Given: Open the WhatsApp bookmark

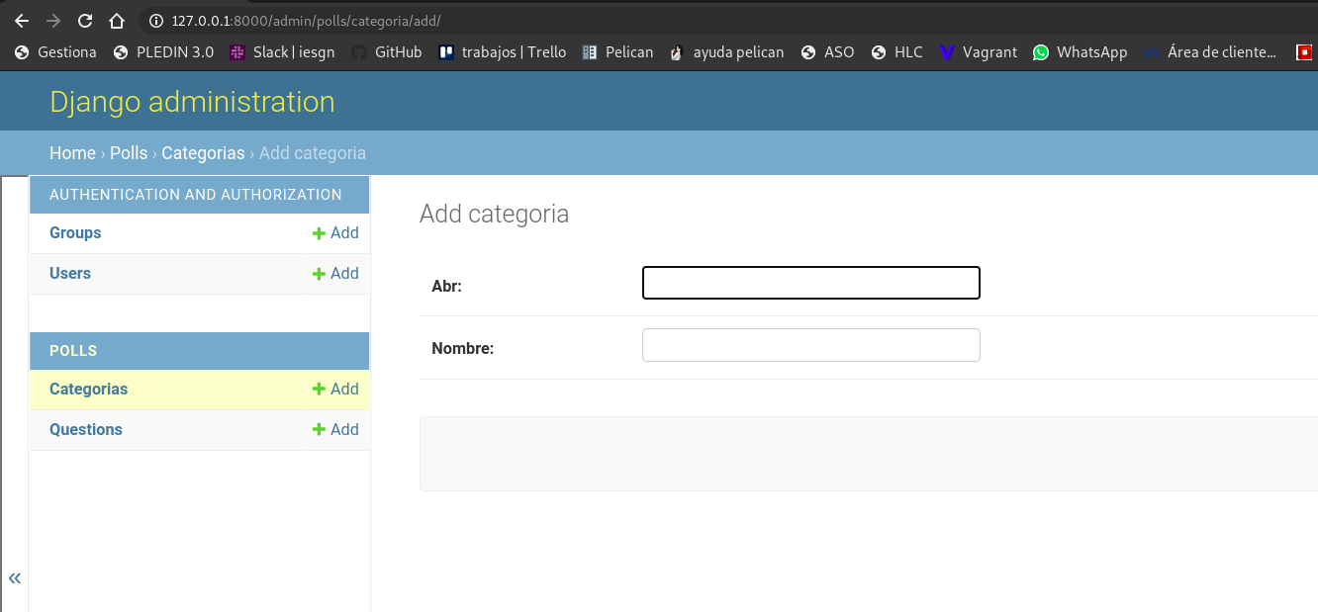Looking at the screenshot, I should (x=1080, y=52).
